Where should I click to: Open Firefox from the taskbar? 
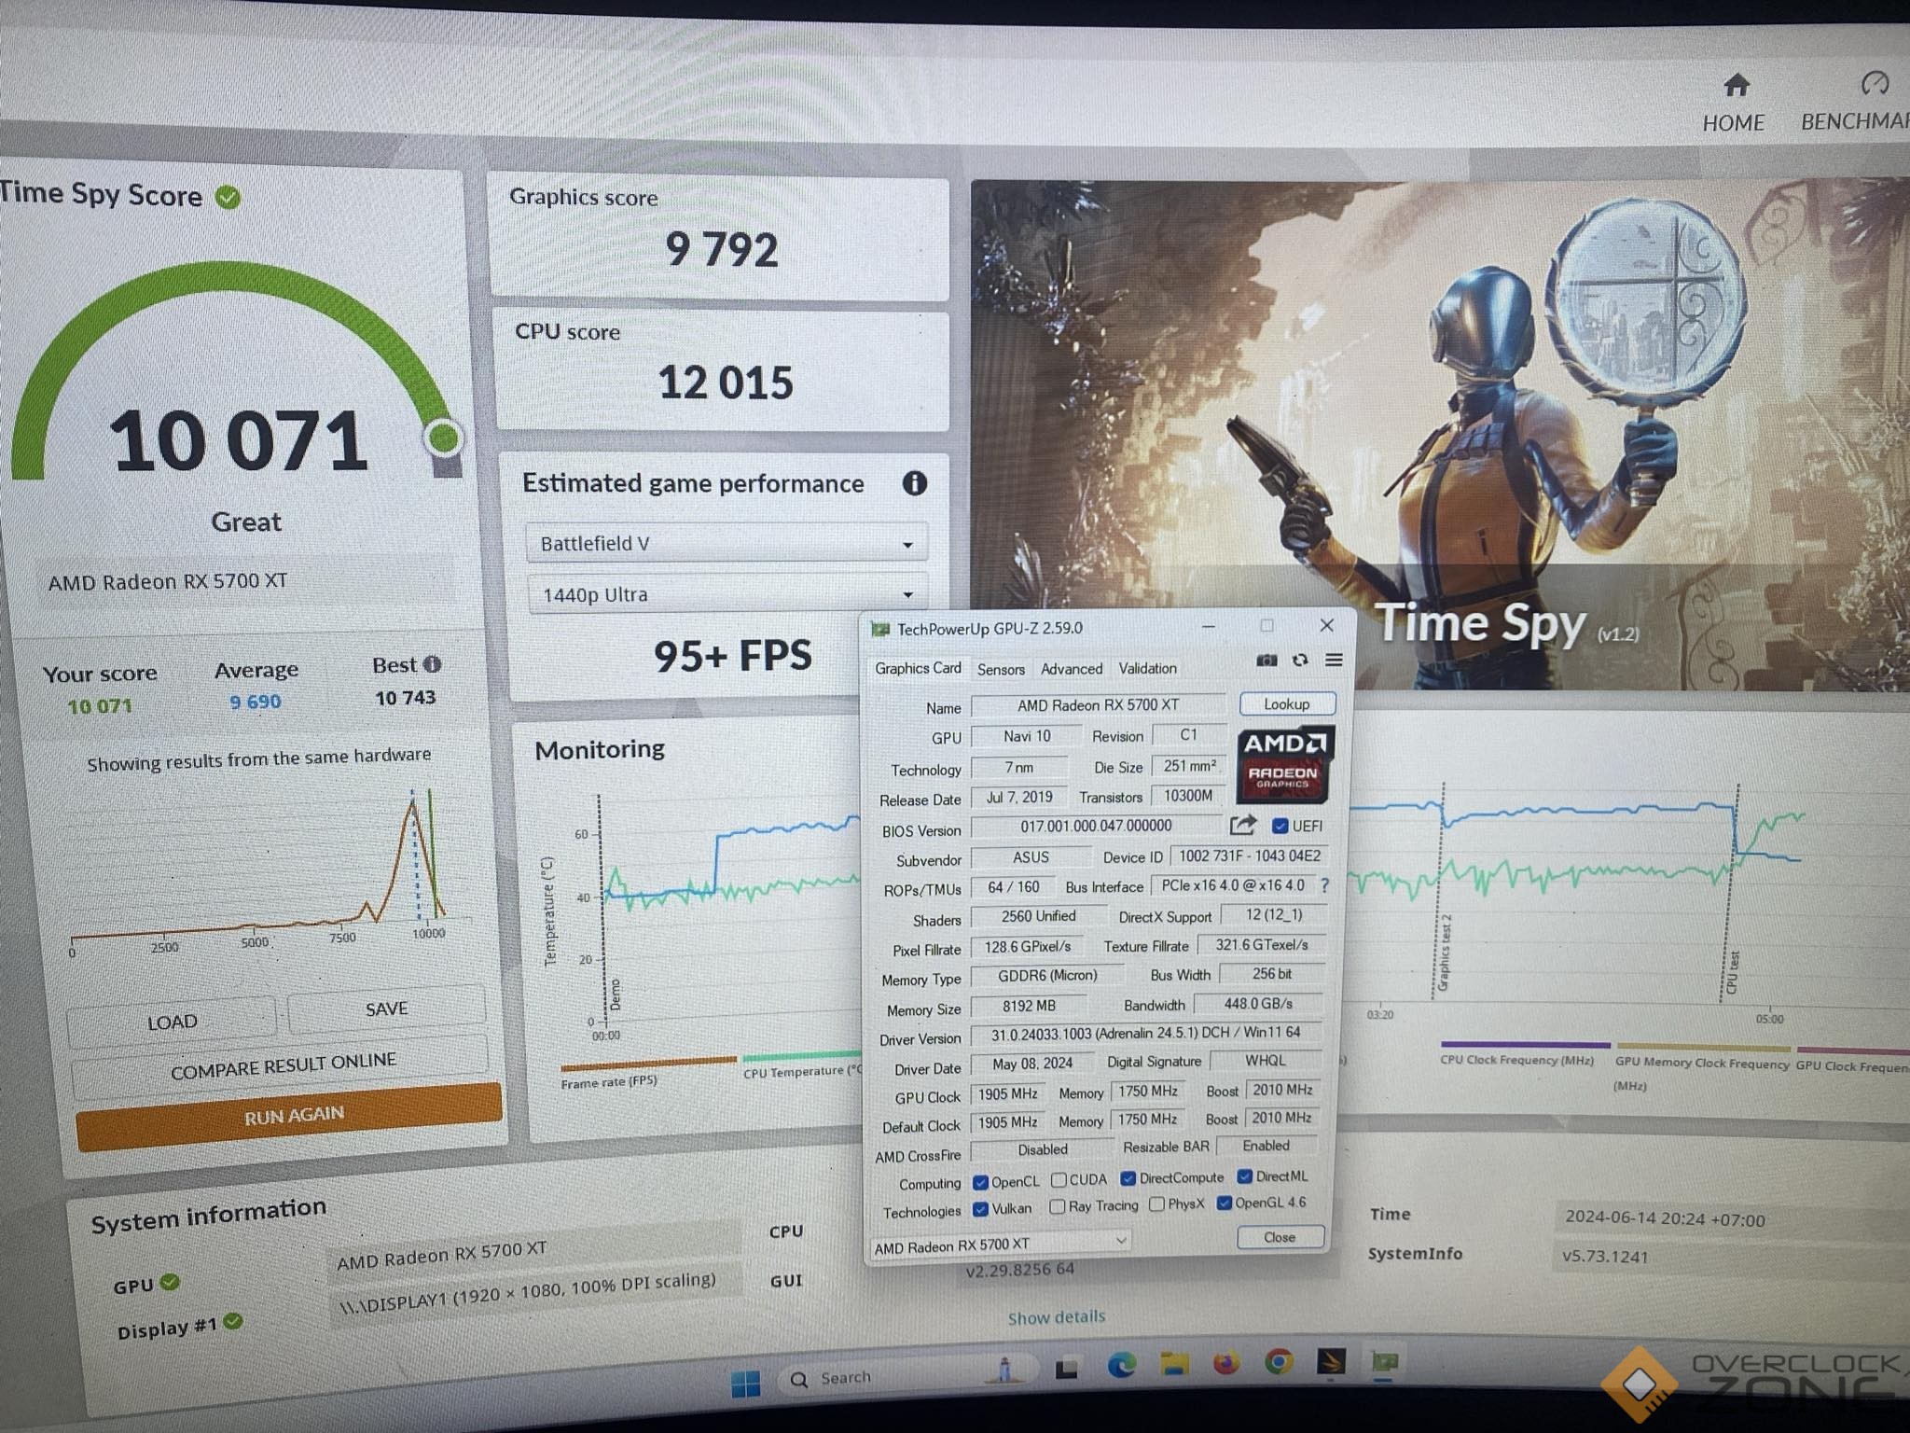1225,1364
